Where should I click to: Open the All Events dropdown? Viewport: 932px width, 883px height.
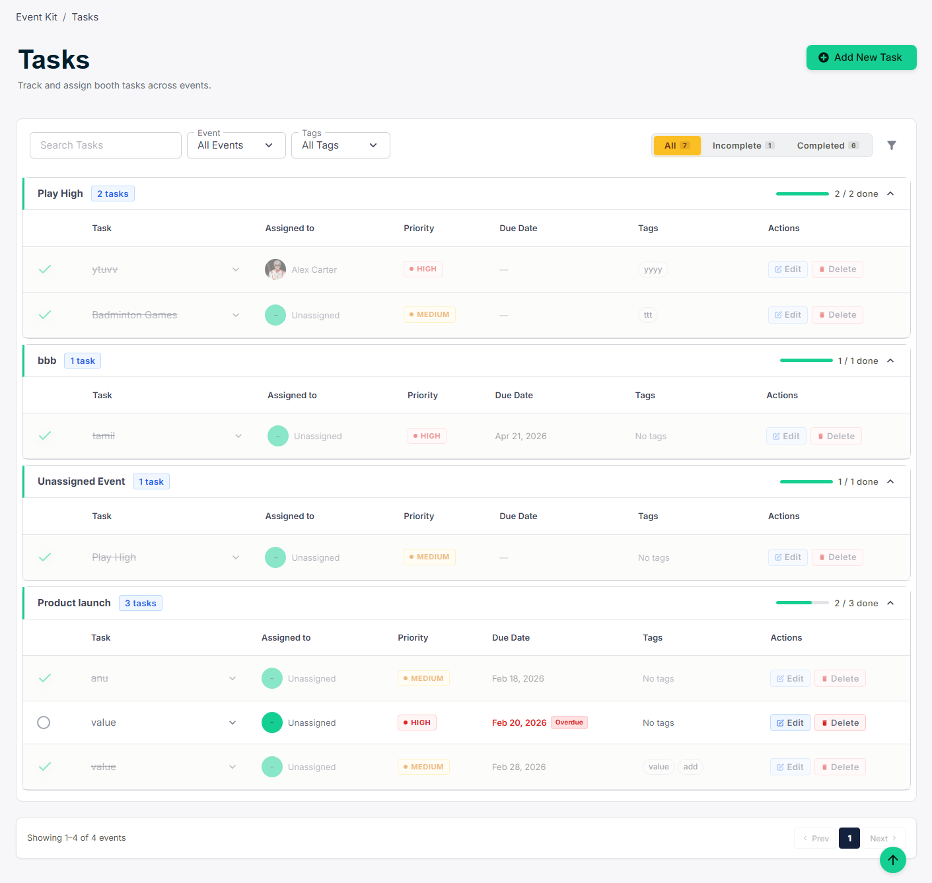click(x=236, y=145)
